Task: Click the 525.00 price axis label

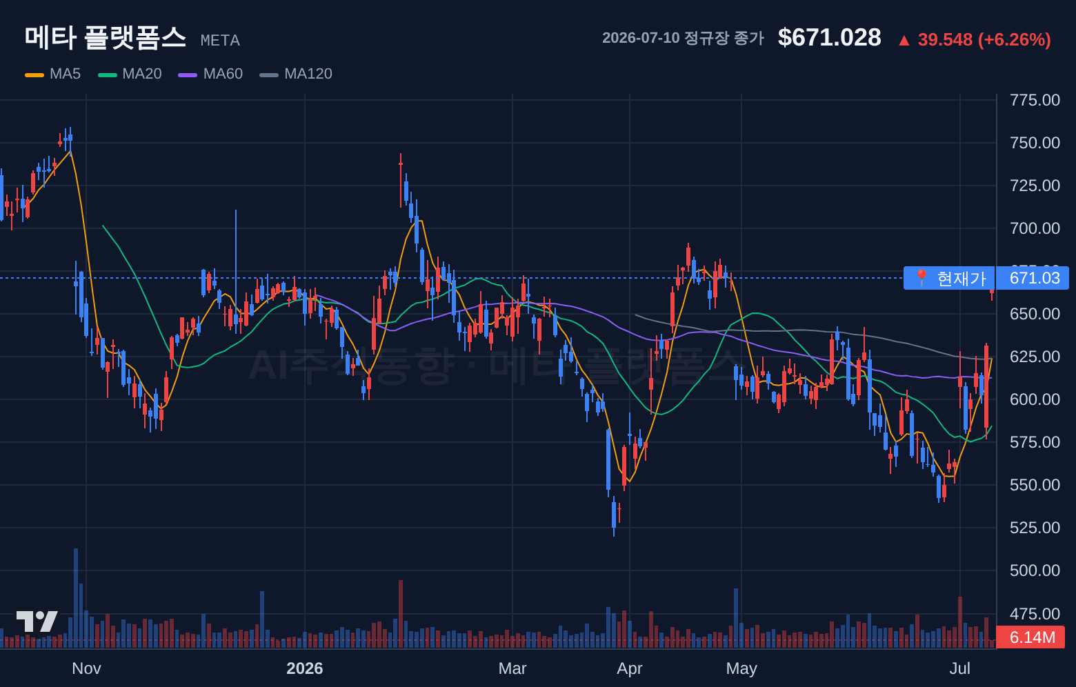Action: (x=1035, y=528)
